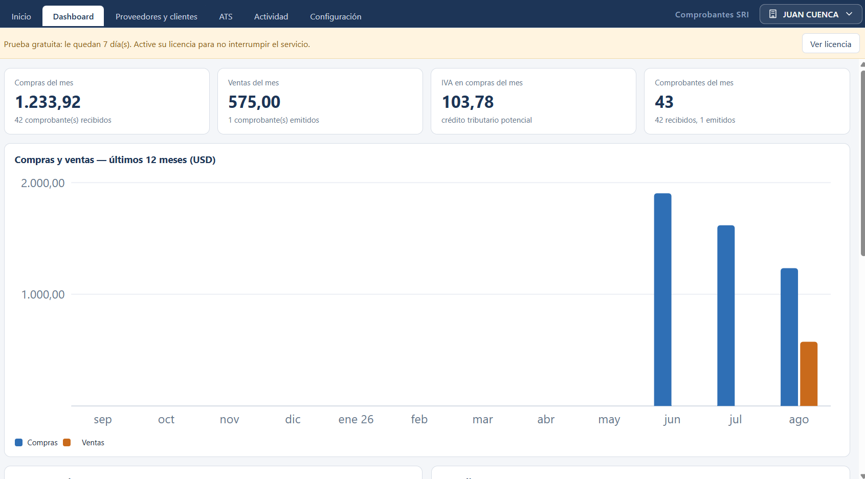Click the sep month label
The image size is (865, 479).
[103, 420]
